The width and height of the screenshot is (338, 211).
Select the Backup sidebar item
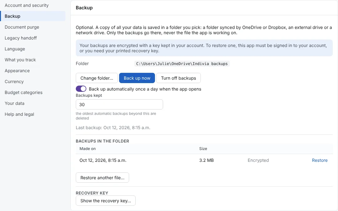pyautogui.click(x=33, y=16)
